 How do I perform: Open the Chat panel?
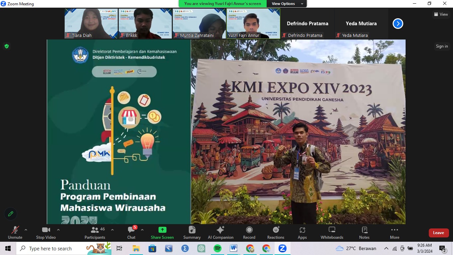131,232
